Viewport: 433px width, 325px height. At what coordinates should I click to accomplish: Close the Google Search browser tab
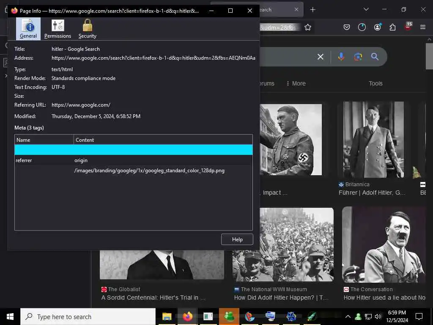tap(296, 9)
